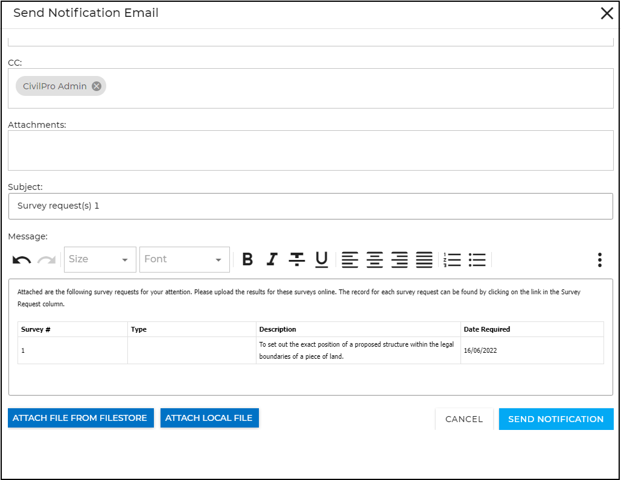Align message text right
The width and height of the screenshot is (621, 480).
(x=400, y=259)
